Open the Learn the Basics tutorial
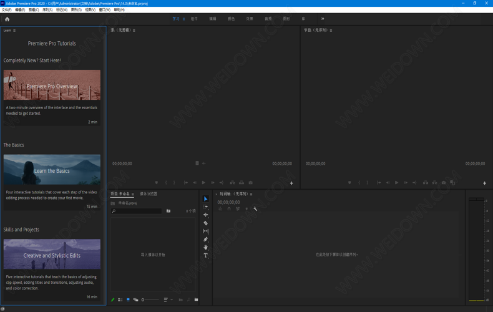 point(52,170)
